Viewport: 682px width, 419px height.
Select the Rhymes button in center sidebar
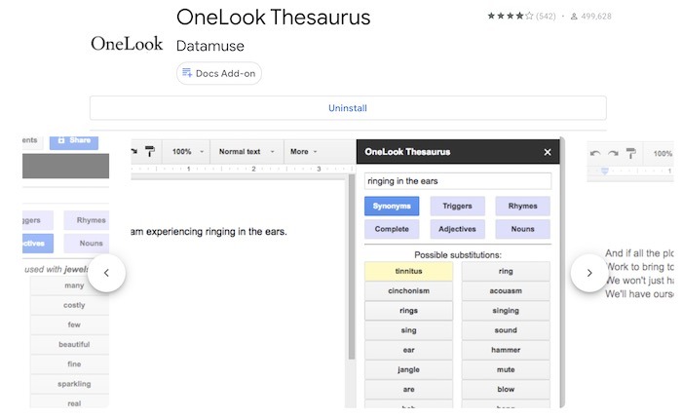point(522,206)
